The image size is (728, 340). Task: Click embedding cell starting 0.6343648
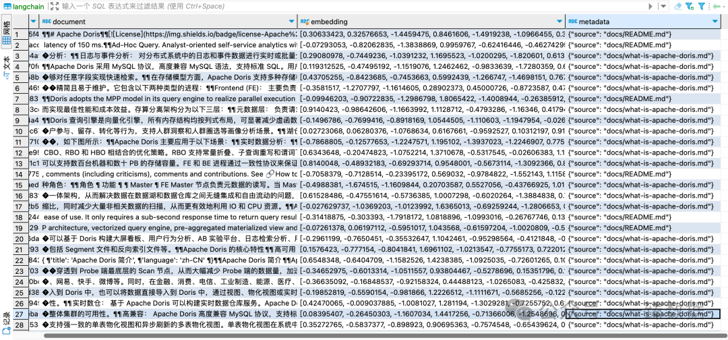click(432, 152)
